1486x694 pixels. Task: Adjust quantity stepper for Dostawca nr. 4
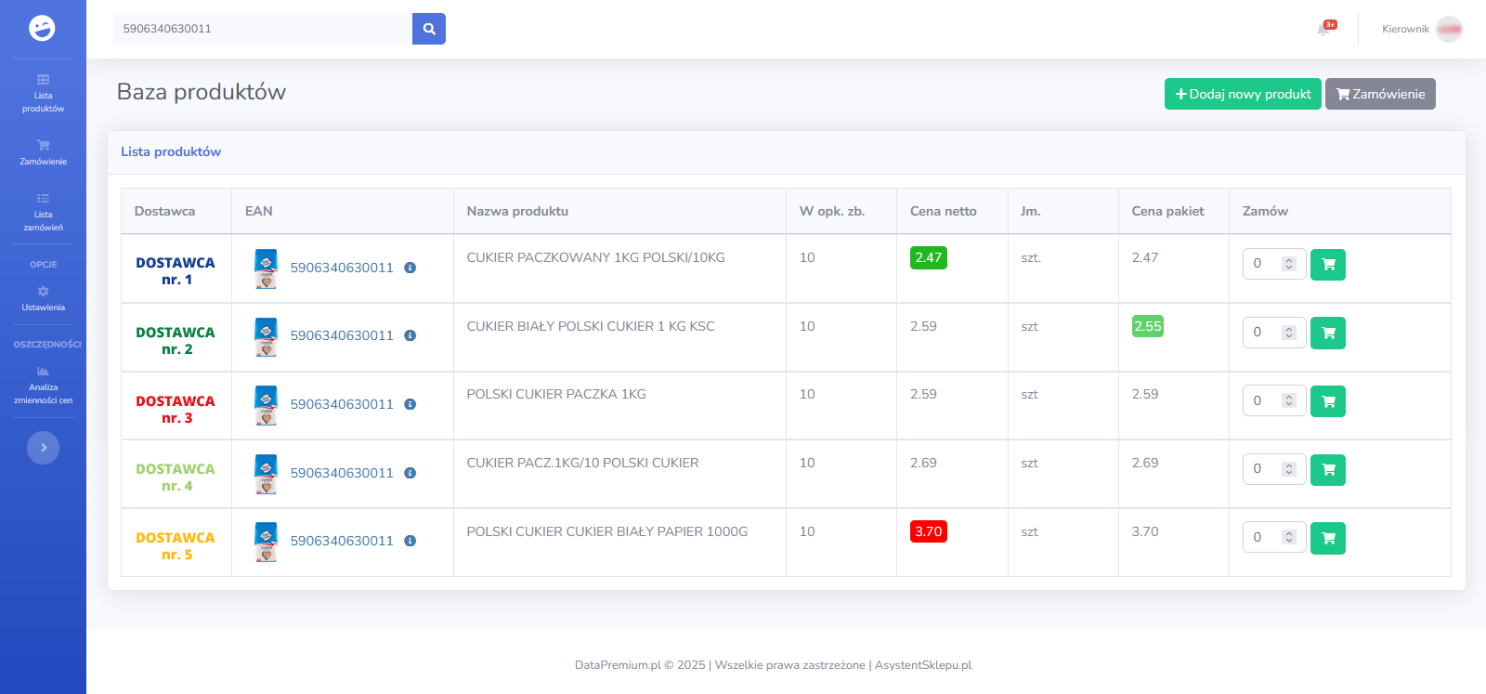1288,469
